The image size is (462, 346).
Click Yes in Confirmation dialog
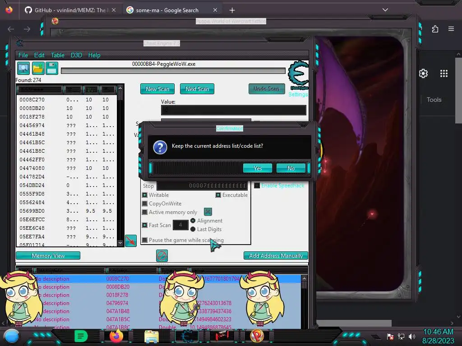pyautogui.click(x=258, y=168)
